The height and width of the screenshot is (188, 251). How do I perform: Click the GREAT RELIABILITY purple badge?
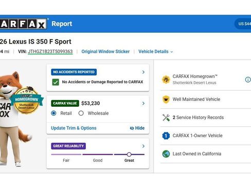tap(68, 146)
